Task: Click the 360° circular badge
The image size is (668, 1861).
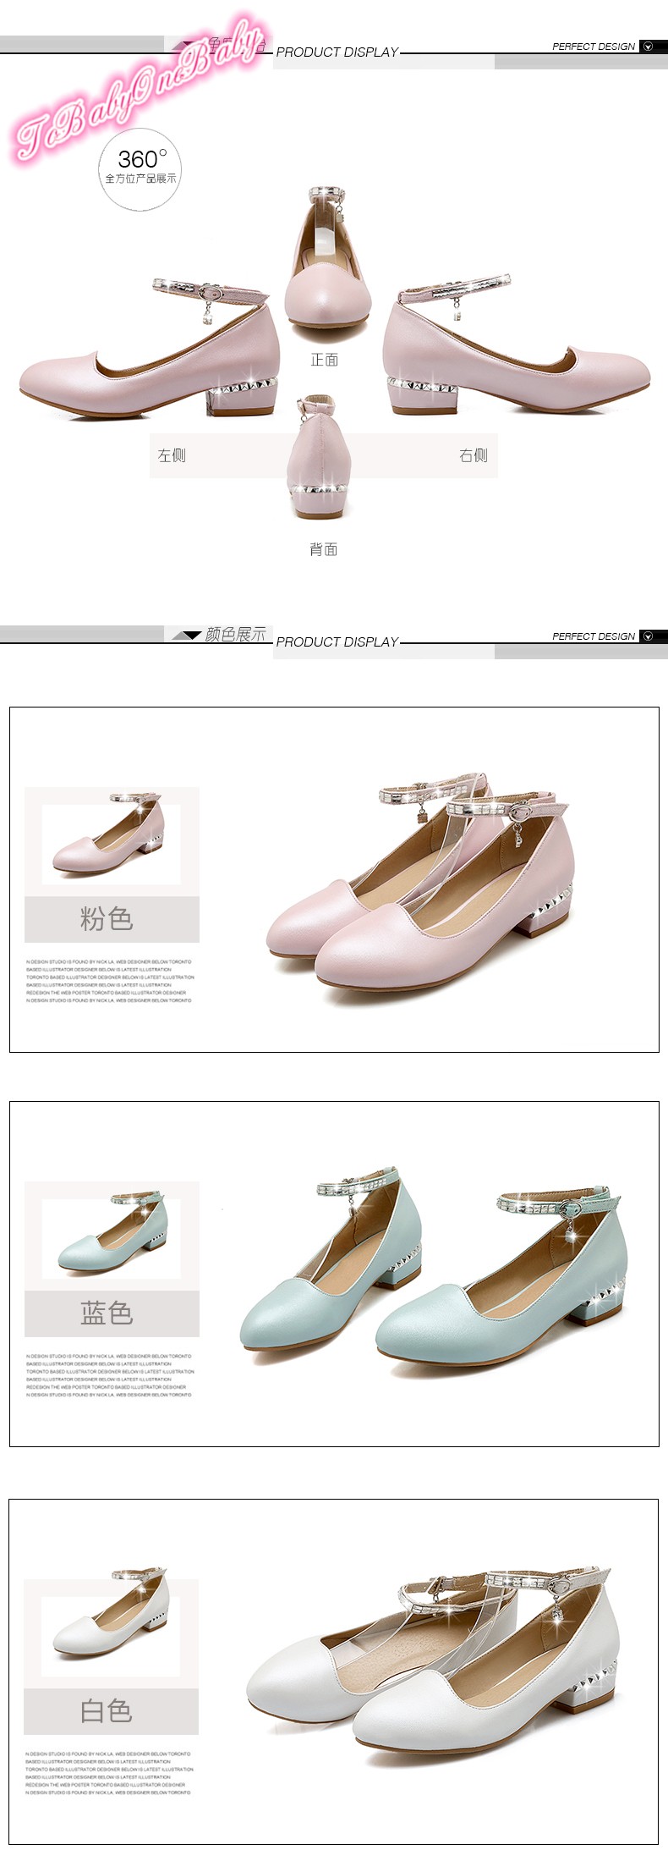Action: click(140, 168)
